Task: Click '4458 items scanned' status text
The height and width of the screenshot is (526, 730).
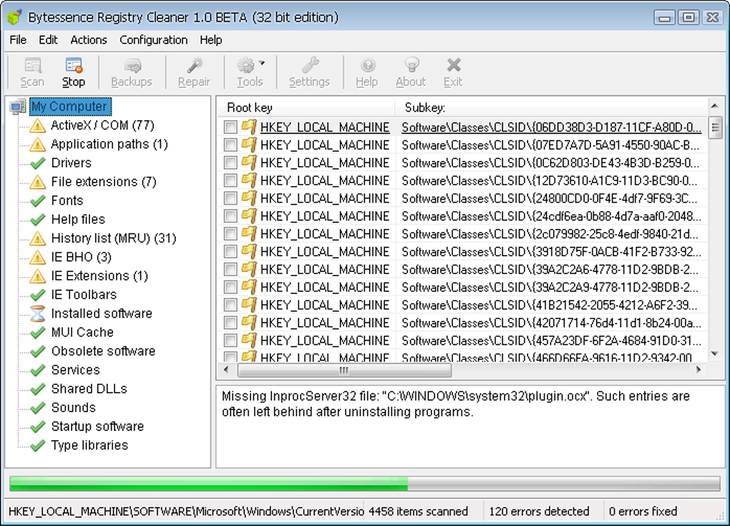Action: 418,512
